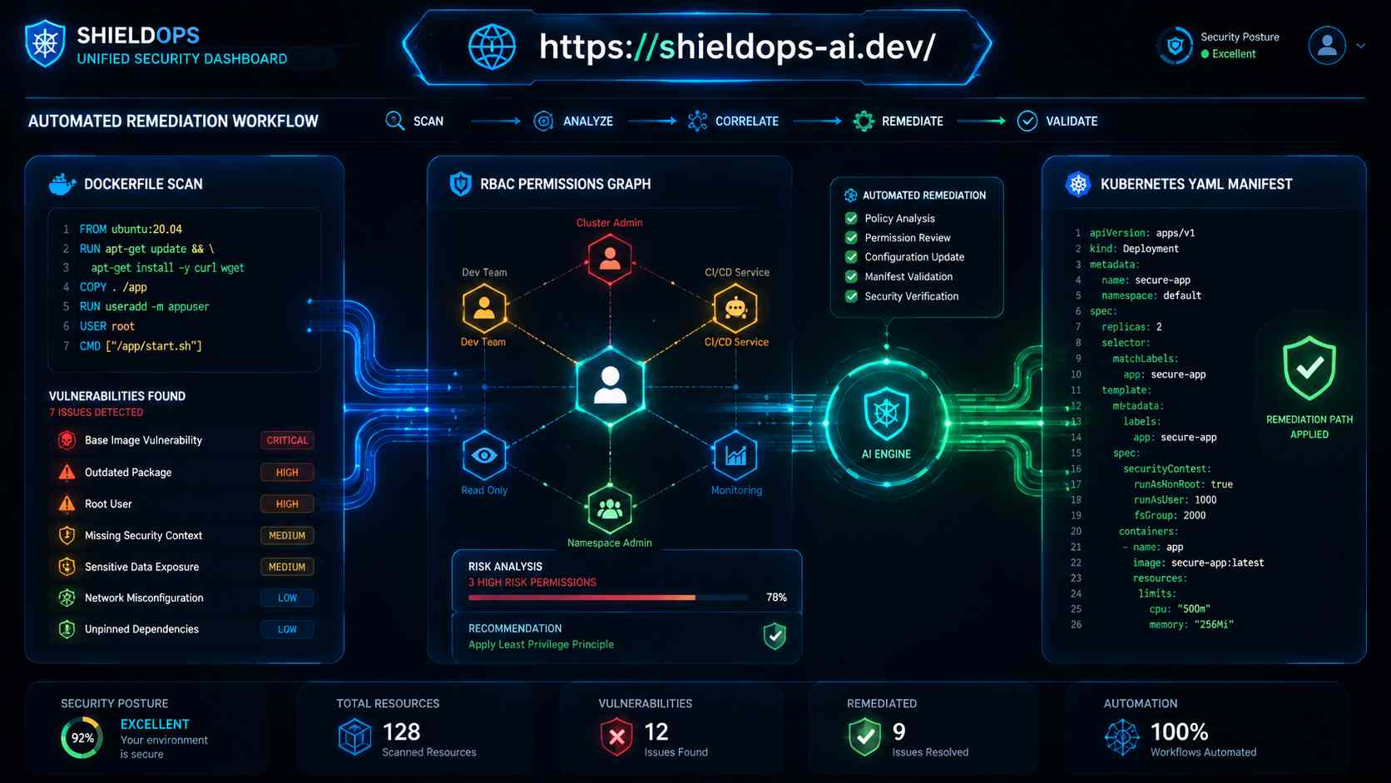Screen dimensions: 1391x783
Task: Toggle the Manifest Validation checkbox
Action: pos(851,276)
